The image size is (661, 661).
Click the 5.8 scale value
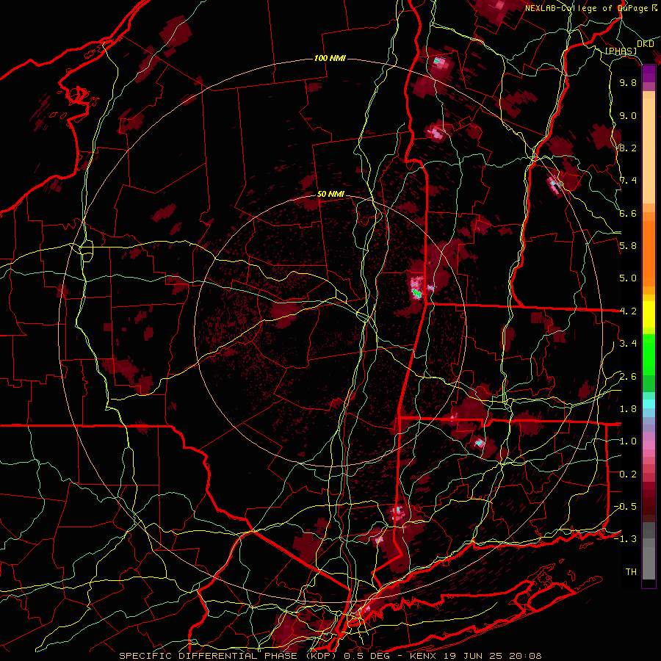[628, 246]
